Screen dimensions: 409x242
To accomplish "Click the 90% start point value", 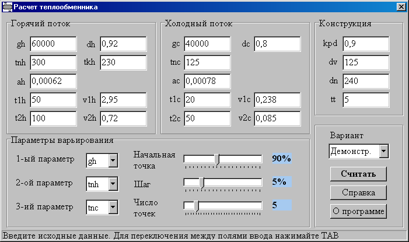I will tap(282, 158).
